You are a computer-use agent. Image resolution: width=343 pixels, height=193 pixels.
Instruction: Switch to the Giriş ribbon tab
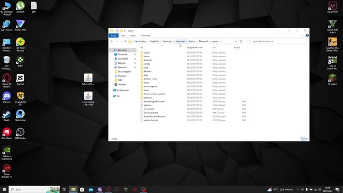123,35
